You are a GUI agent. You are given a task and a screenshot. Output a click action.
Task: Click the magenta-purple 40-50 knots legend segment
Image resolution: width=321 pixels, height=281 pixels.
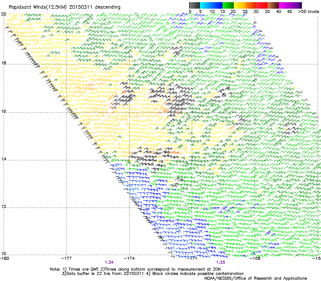[290, 5]
